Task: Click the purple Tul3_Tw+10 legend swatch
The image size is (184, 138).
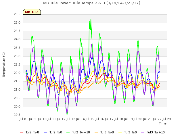Action: pyautogui.click(x=143, y=133)
